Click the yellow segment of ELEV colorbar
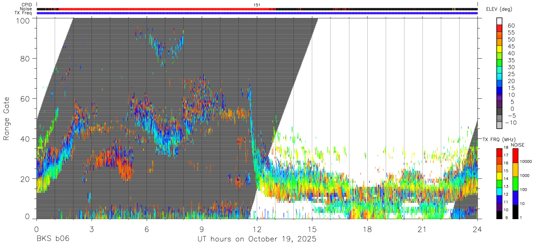This screenshot has height=248, width=537. coord(499,49)
